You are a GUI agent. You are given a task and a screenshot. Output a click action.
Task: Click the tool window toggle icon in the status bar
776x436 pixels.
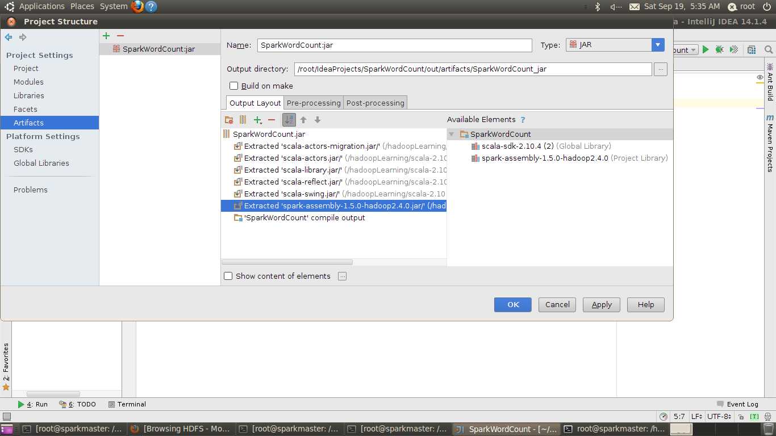7,417
